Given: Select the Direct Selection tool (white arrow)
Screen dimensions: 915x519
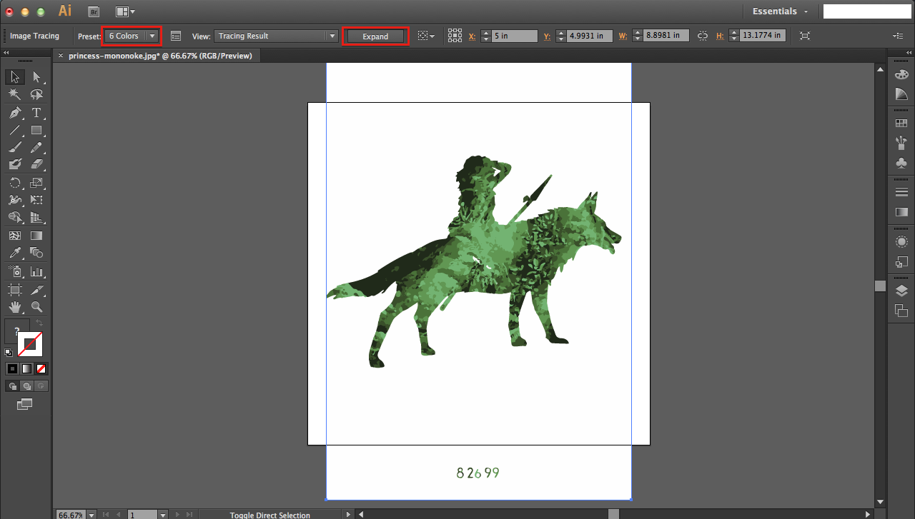Looking at the screenshot, I should click(36, 77).
